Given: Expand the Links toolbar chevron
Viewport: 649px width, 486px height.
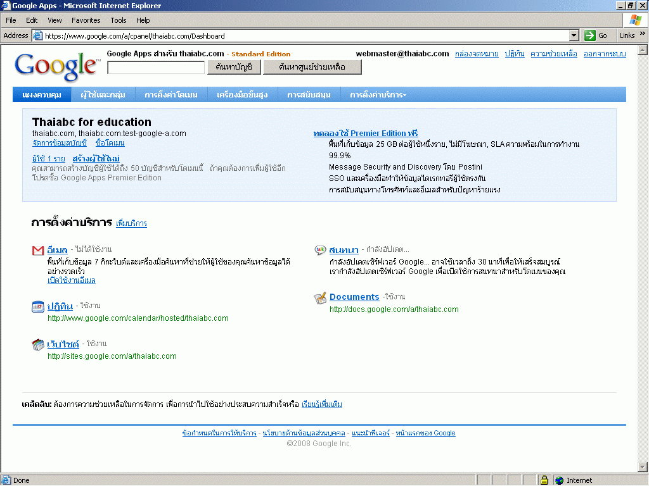Looking at the screenshot, I should (x=642, y=34).
